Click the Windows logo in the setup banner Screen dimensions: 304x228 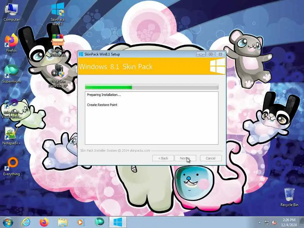click(218, 66)
